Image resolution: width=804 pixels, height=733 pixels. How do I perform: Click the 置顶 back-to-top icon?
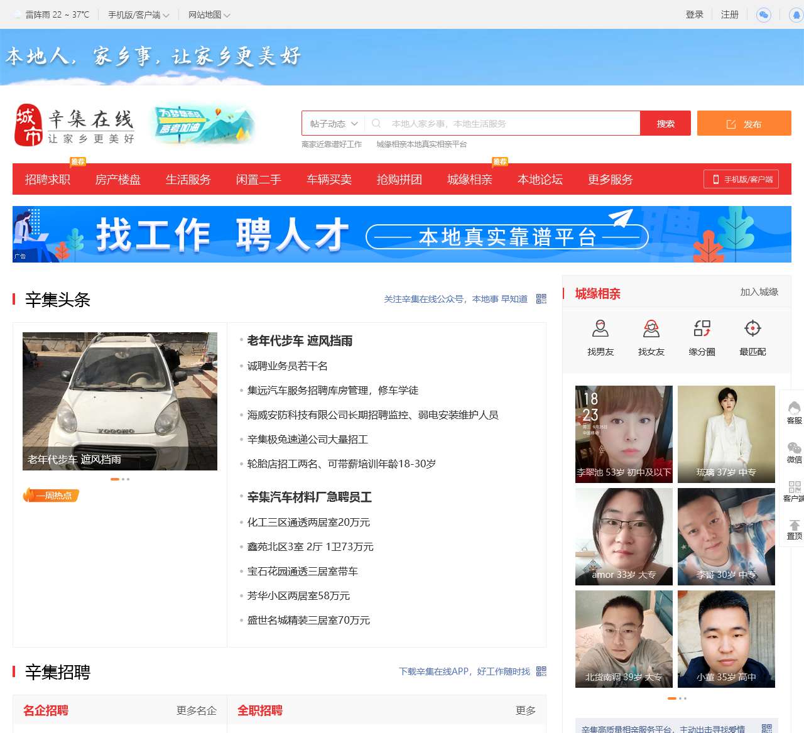point(794,529)
